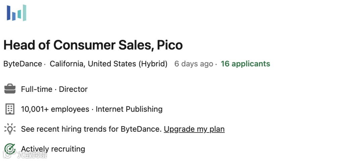The width and height of the screenshot is (362, 161).
Task: Click the watermark logo in bottom-left corner
Action: click(25, 155)
